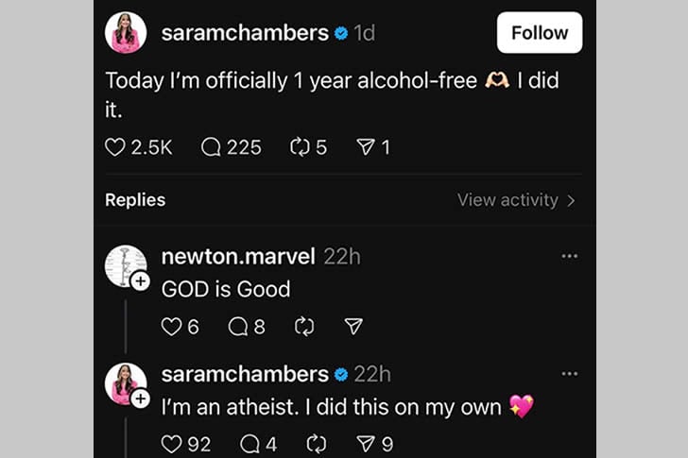The image size is (688, 458).
Task: Share the main post via send icon
Action: click(x=366, y=147)
